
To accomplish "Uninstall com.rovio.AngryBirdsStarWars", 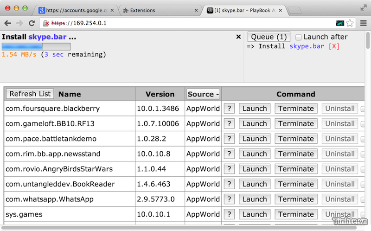I will tap(340, 169).
